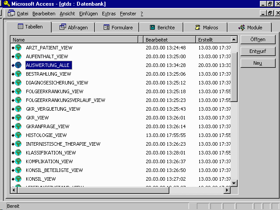Screen dimensions: 280x210
Task: Open the Einfügen menu
Action: tap(88, 14)
